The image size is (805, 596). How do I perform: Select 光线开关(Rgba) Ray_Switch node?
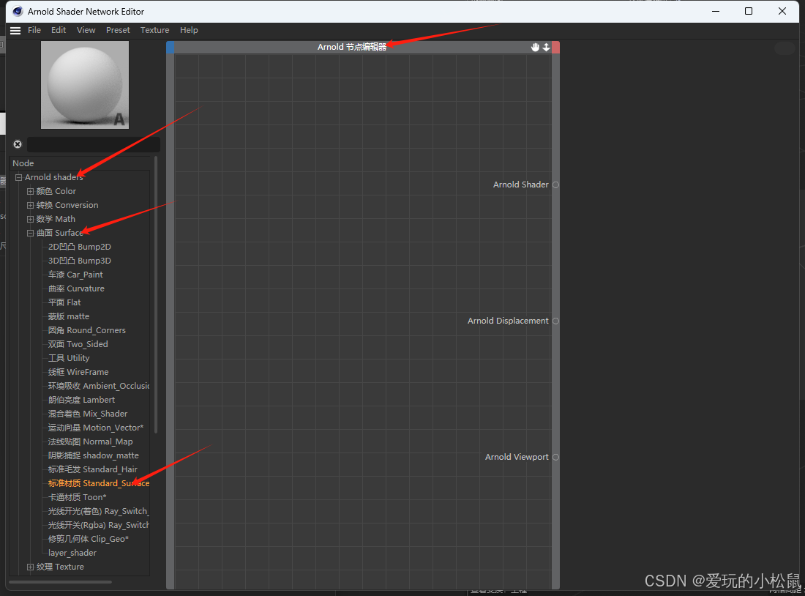point(99,524)
